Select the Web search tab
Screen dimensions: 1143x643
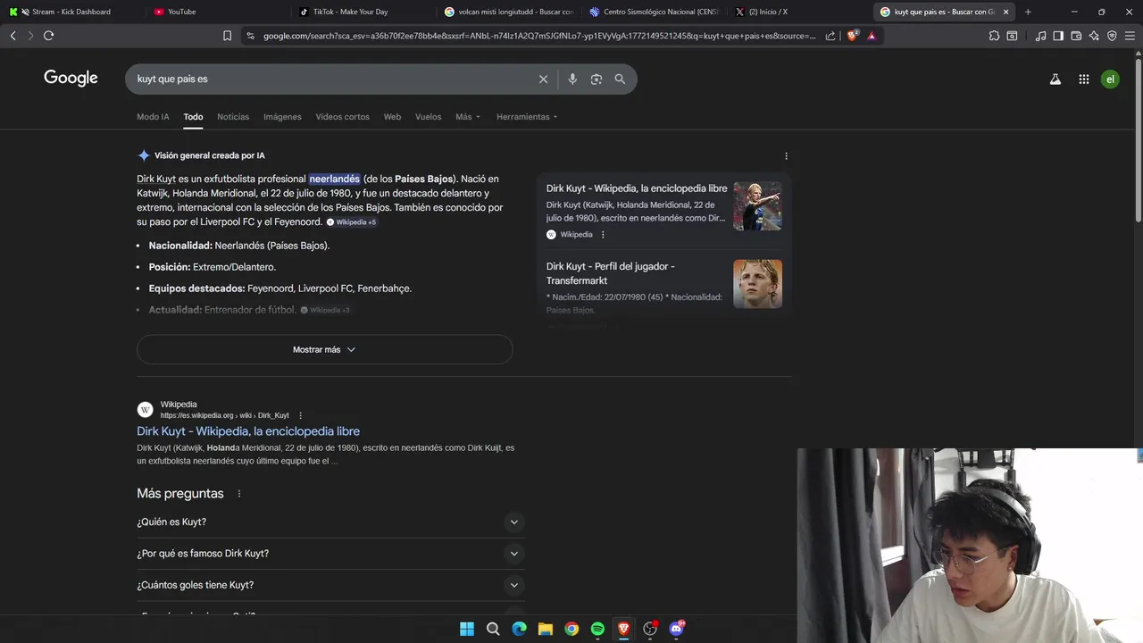pyautogui.click(x=392, y=117)
